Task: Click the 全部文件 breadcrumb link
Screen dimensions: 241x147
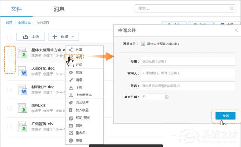Action: pyautogui.click(x=25, y=23)
